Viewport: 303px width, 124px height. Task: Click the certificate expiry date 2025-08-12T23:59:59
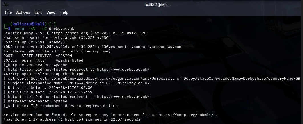[70, 92]
